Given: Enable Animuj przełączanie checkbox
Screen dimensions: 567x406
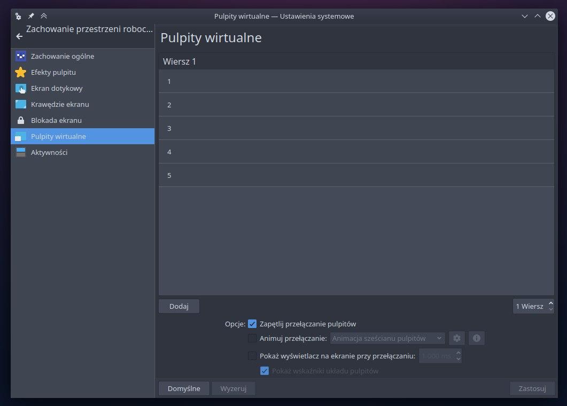Looking at the screenshot, I should tap(252, 338).
